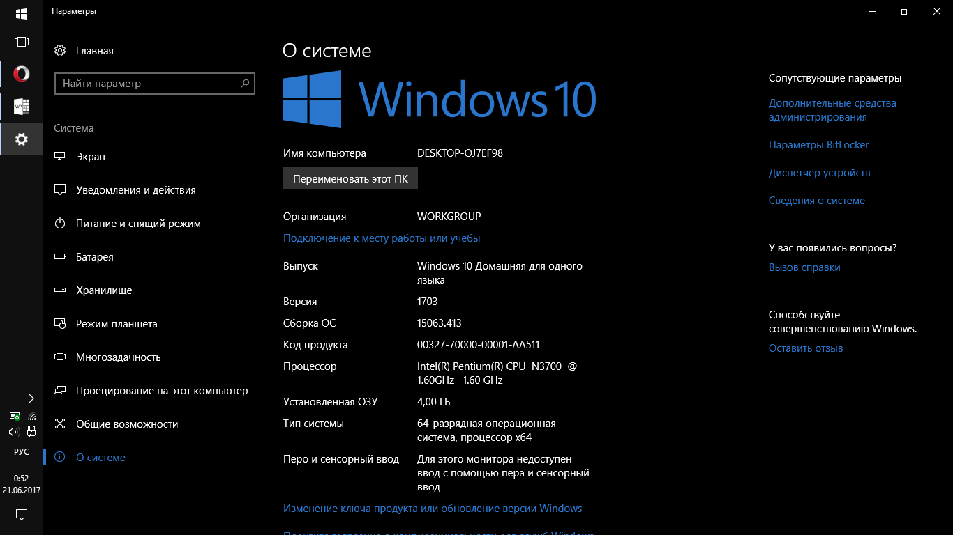Click the shared experiences cross icon
This screenshot has height=535, width=953.
pyautogui.click(x=60, y=424)
